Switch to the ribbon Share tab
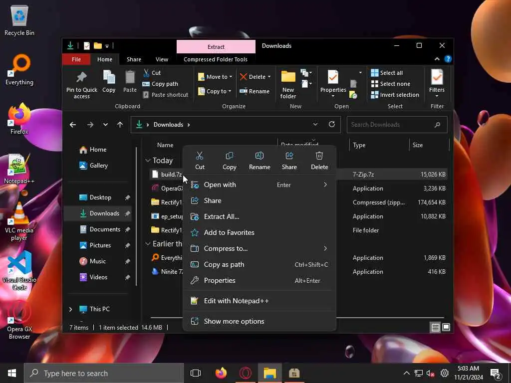This screenshot has height=383, width=511. (134, 59)
